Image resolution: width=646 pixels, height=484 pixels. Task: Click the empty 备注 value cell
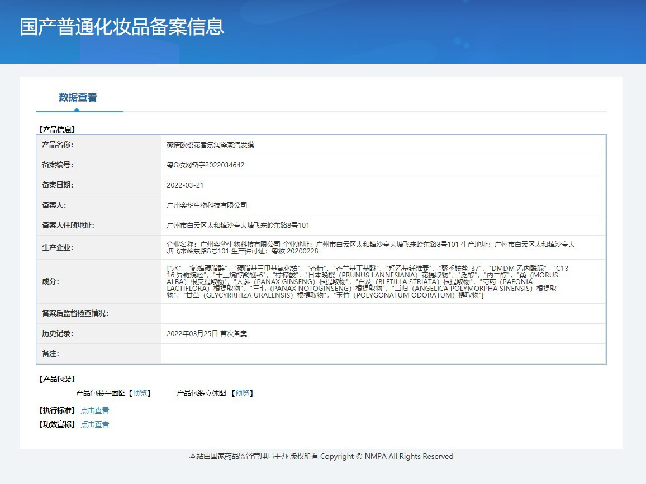coord(383,354)
